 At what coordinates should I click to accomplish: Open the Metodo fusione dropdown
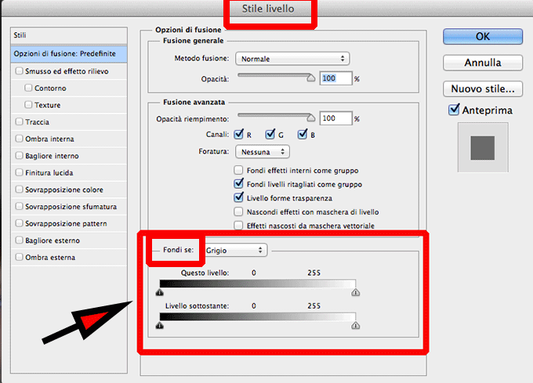[292, 59]
